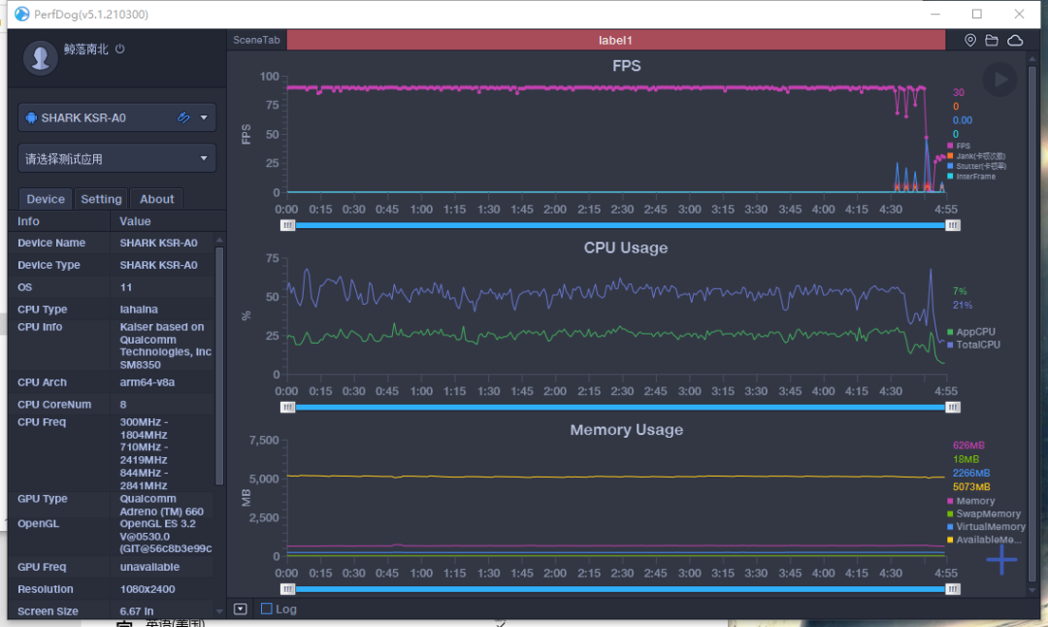The width and height of the screenshot is (1048, 627).
Task: Click the device info panel scrollbar
Action: click(x=219, y=366)
